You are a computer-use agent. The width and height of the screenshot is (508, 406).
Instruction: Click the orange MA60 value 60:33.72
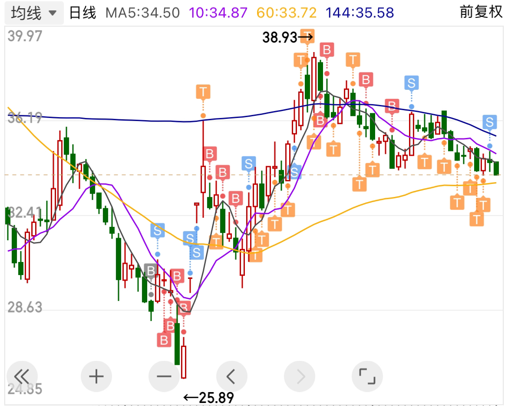(287, 13)
